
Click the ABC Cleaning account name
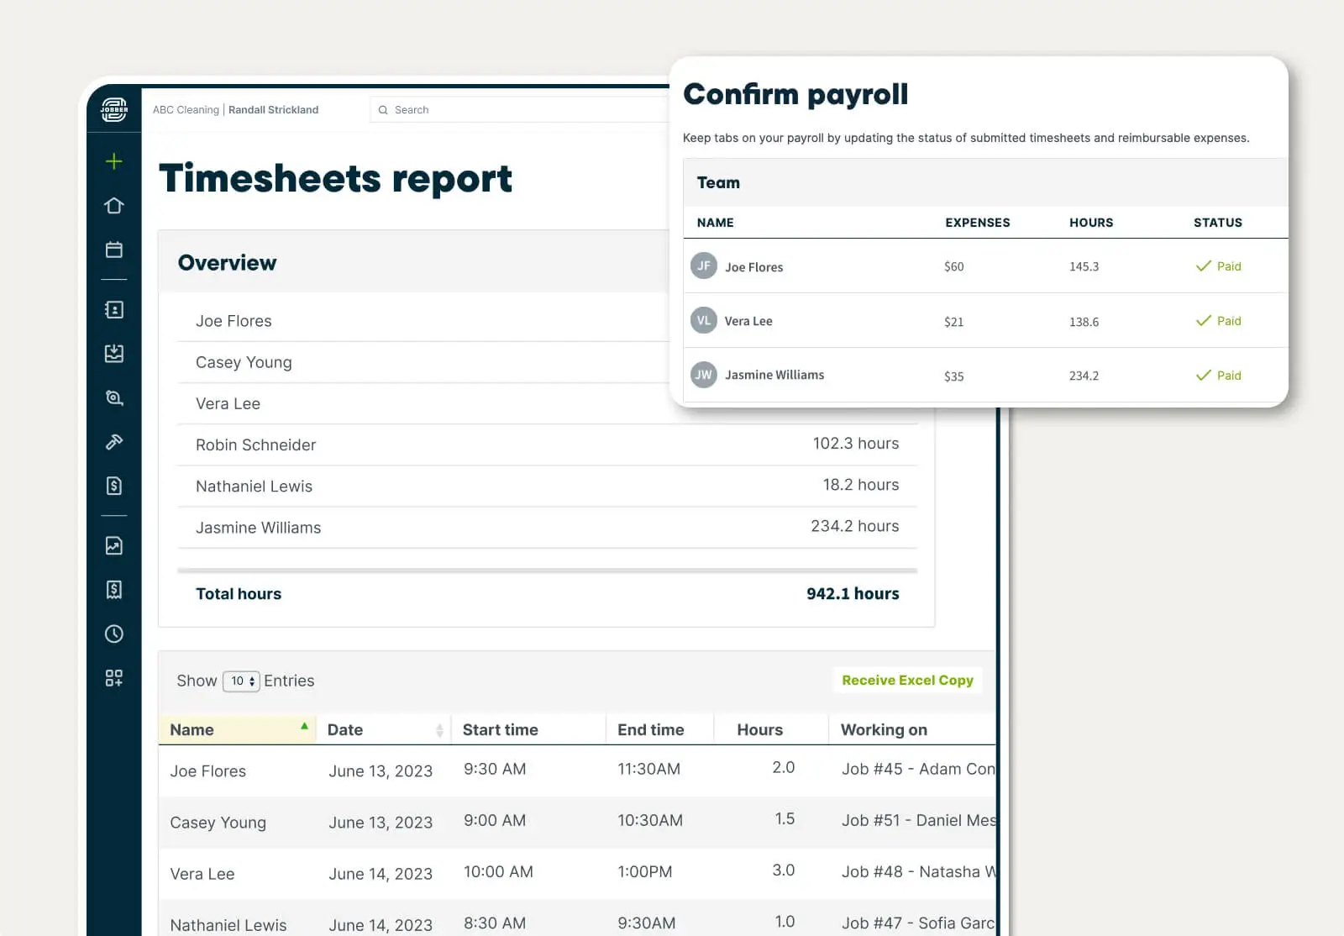(186, 110)
